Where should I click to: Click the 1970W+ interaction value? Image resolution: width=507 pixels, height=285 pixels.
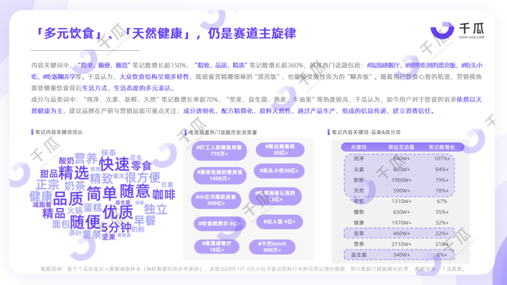[x=401, y=223]
